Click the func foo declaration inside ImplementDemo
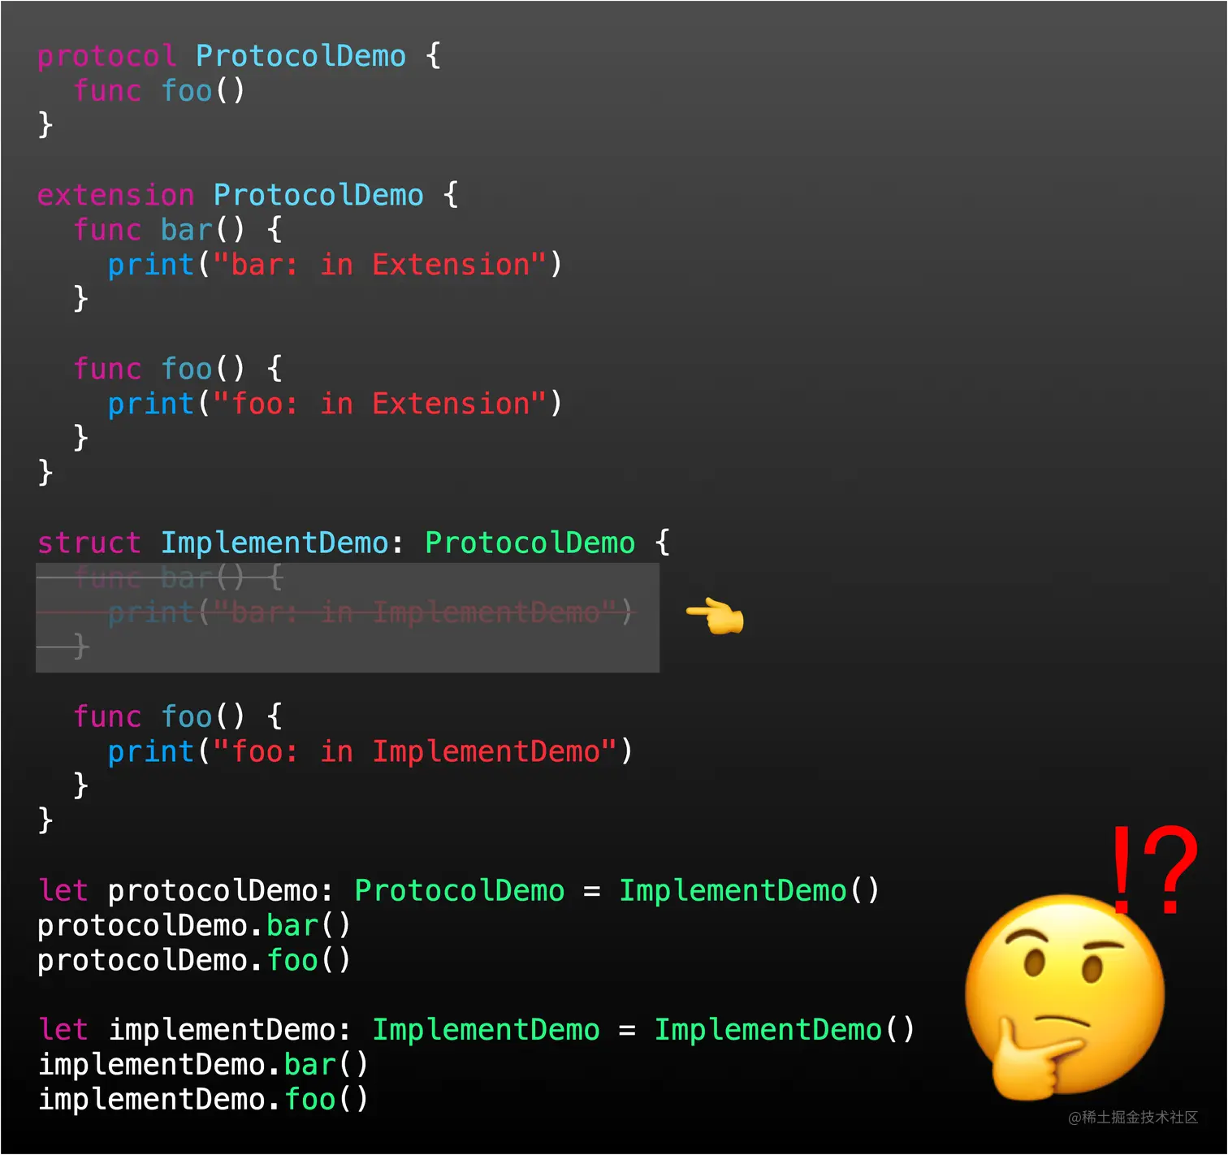The width and height of the screenshot is (1228, 1155). click(175, 716)
